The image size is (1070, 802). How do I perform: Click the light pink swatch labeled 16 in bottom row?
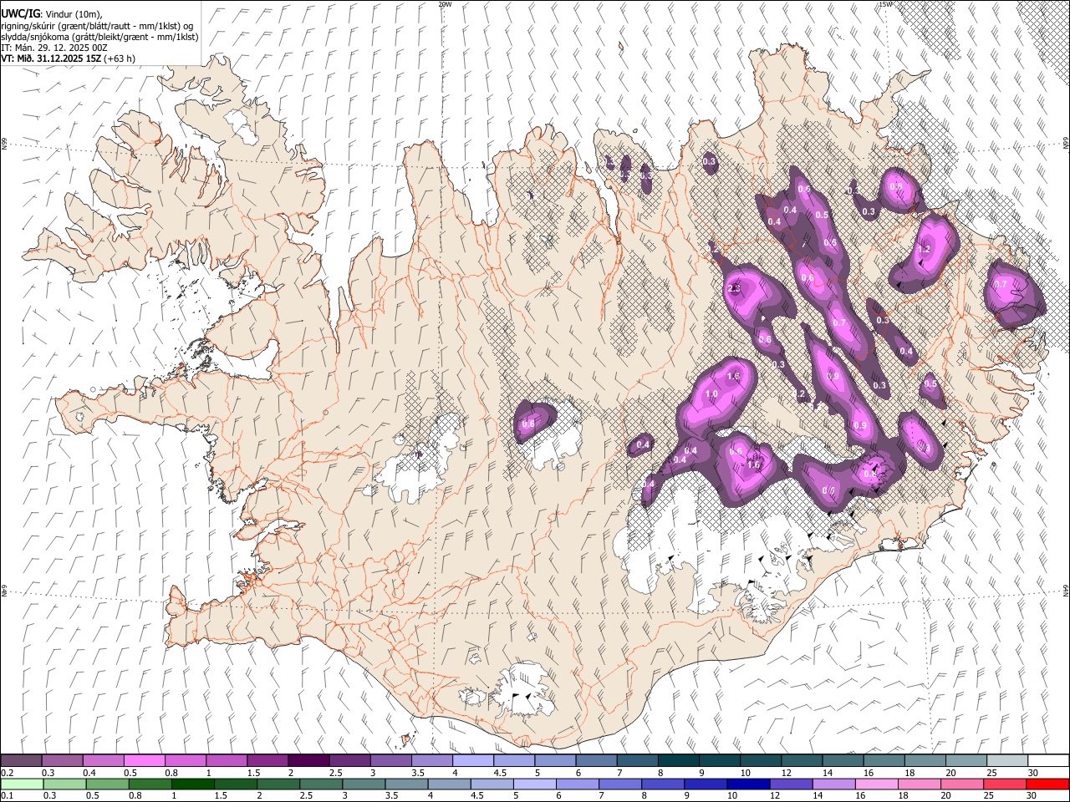pyautogui.click(x=876, y=784)
